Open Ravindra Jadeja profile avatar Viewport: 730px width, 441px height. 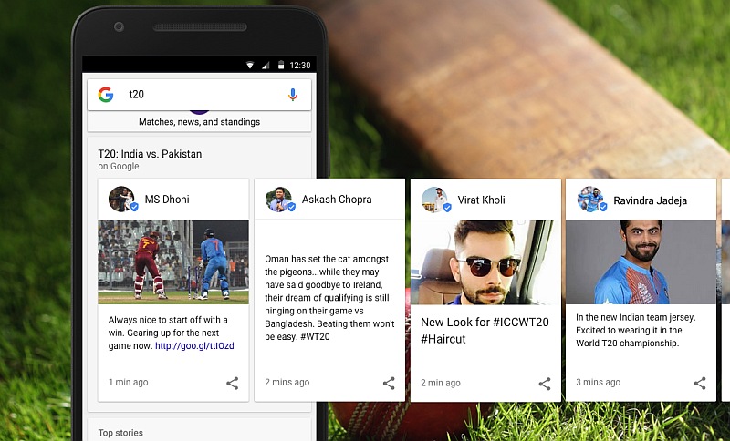point(590,200)
